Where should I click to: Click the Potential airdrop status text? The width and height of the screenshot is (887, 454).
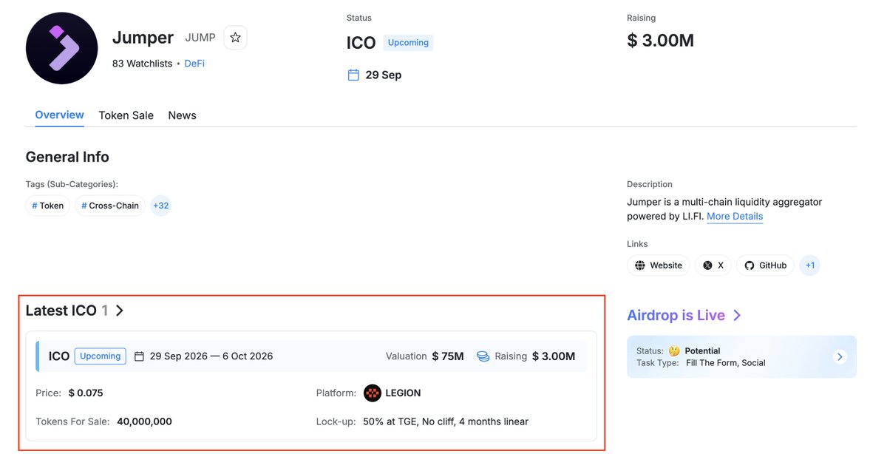tap(702, 351)
